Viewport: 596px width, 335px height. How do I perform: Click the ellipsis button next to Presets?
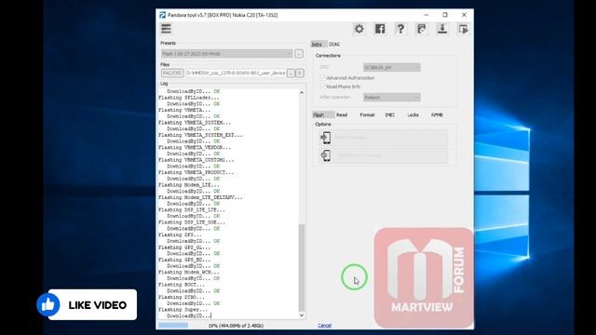pos(299,54)
